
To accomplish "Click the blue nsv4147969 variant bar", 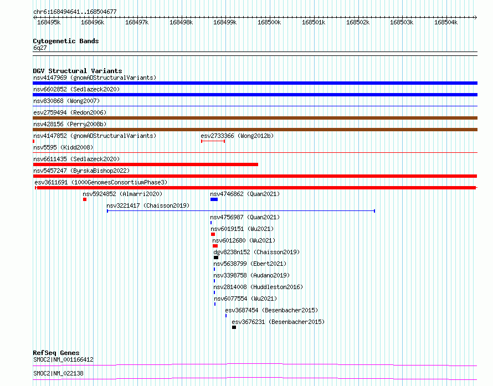I will [255, 83].
